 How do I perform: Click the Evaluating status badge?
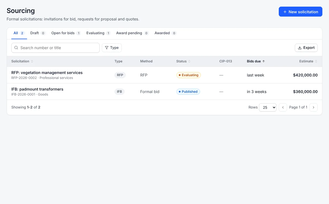(x=189, y=75)
